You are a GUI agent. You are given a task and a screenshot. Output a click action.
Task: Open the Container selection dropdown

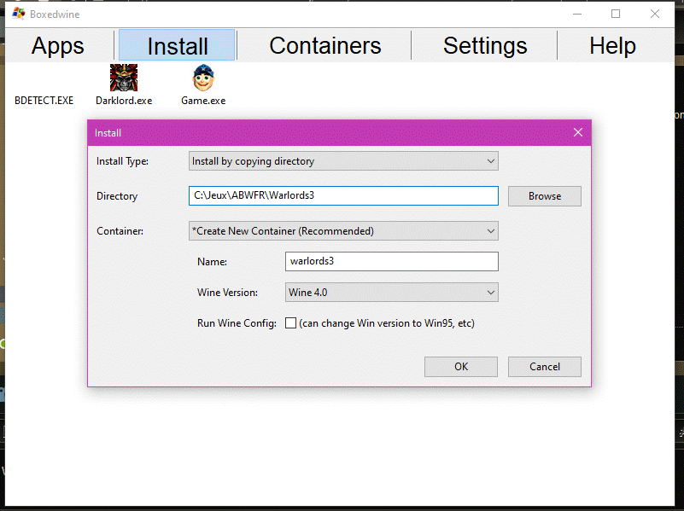coord(343,231)
